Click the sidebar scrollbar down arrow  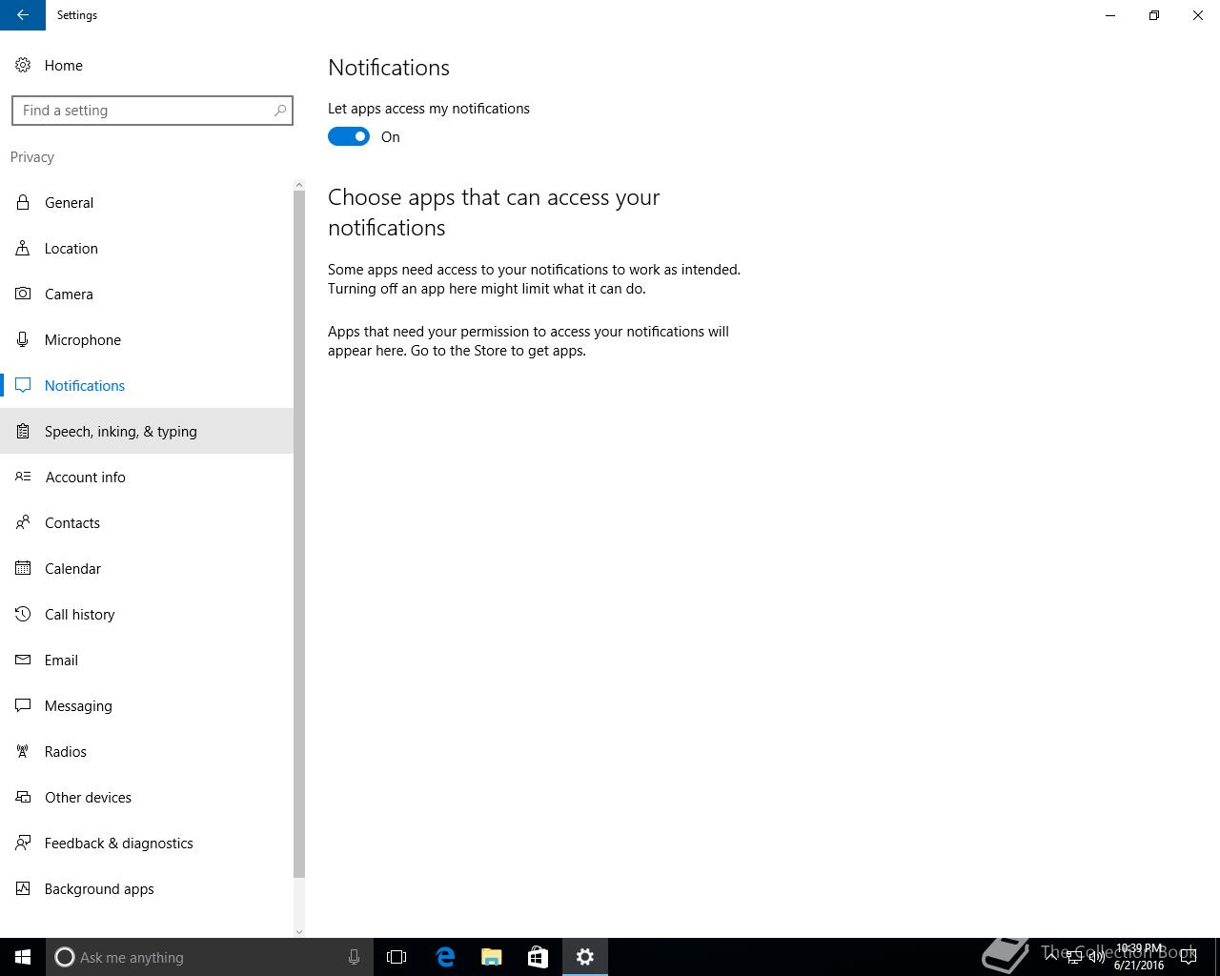point(299,932)
